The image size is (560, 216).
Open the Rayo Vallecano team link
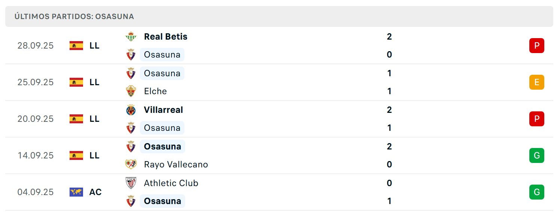[176, 164]
